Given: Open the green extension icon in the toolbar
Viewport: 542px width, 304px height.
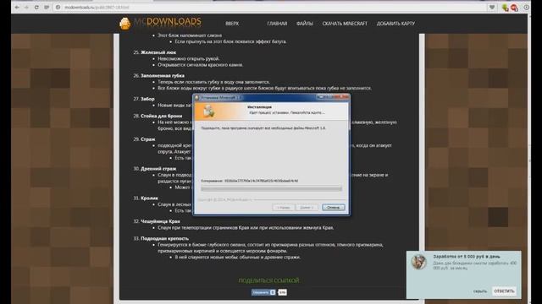Looking at the screenshot, I should coord(505,8).
